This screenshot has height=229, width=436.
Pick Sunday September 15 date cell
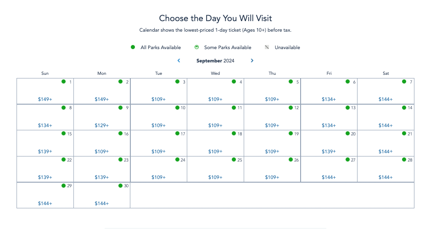[x=45, y=143]
